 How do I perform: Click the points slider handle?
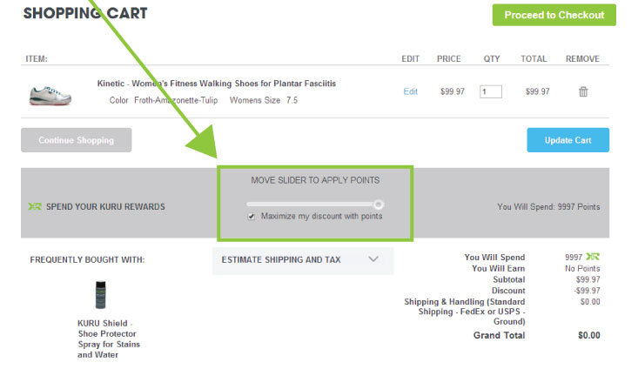point(379,205)
